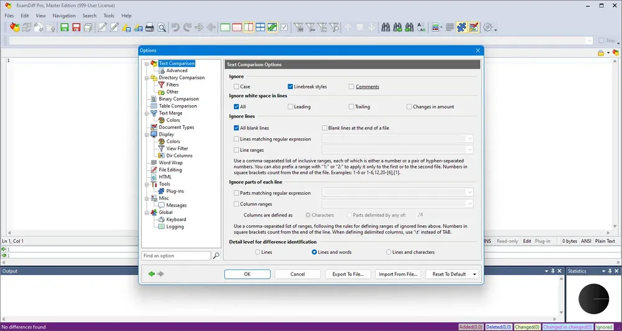The height and width of the screenshot is (331, 622).
Task: Click the print icon in the toolbar
Action: pyautogui.click(x=149, y=27)
